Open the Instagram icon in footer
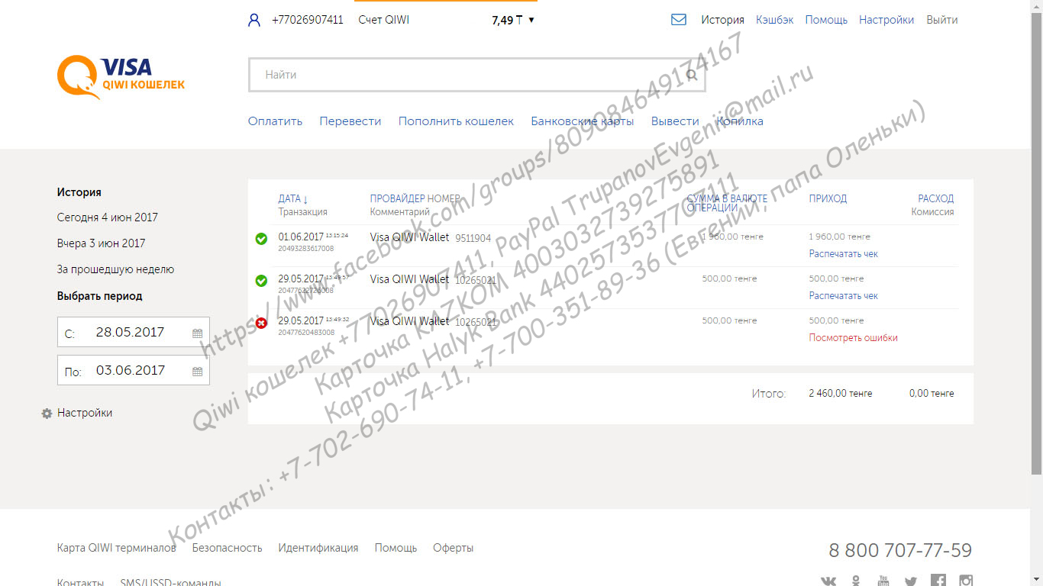 click(966, 581)
